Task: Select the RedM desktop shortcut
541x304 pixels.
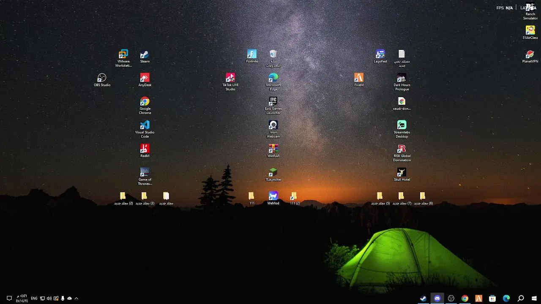Action: coord(145,151)
